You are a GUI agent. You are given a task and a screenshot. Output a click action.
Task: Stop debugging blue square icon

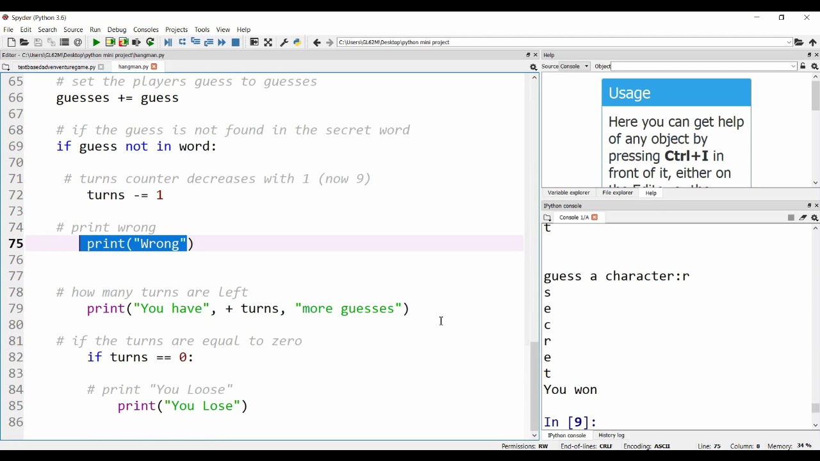[x=236, y=42]
